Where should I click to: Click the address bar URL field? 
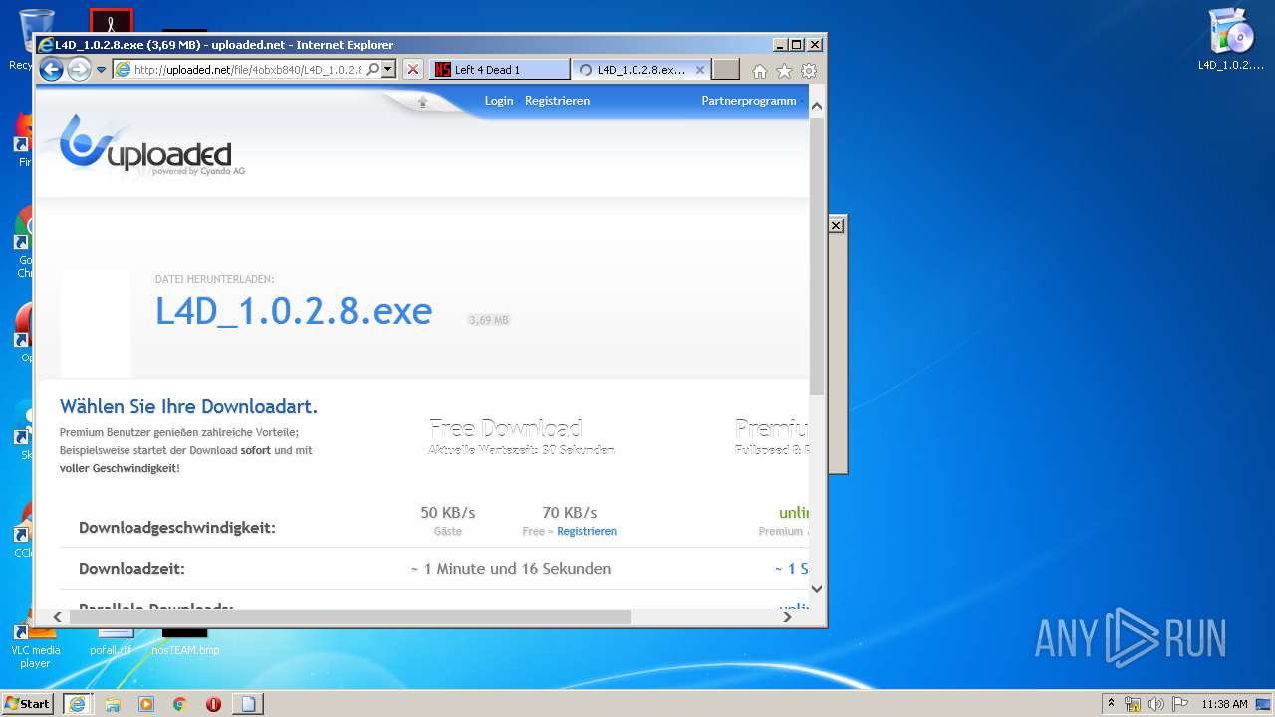pyautogui.click(x=238, y=70)
